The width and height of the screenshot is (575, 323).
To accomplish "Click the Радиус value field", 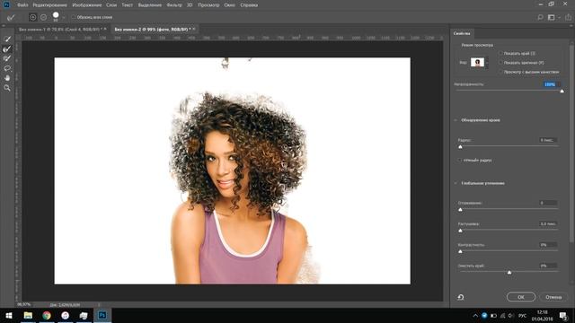I will pos(548,140).
